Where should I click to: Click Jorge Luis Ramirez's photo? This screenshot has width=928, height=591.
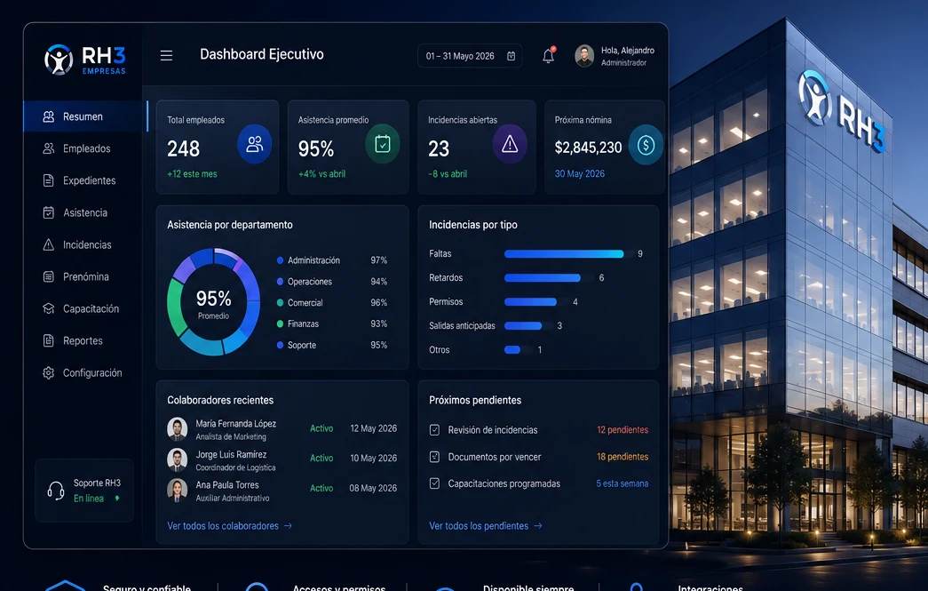(x=177, y=459)
